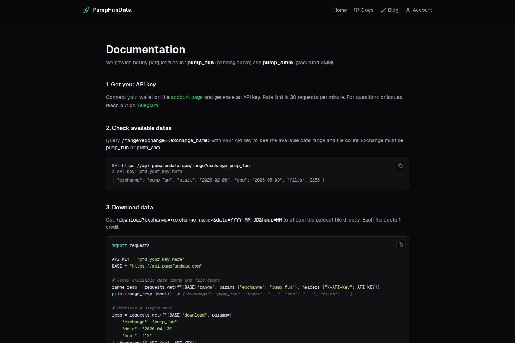
Task: Follow the green account page link
Action: 187,97
